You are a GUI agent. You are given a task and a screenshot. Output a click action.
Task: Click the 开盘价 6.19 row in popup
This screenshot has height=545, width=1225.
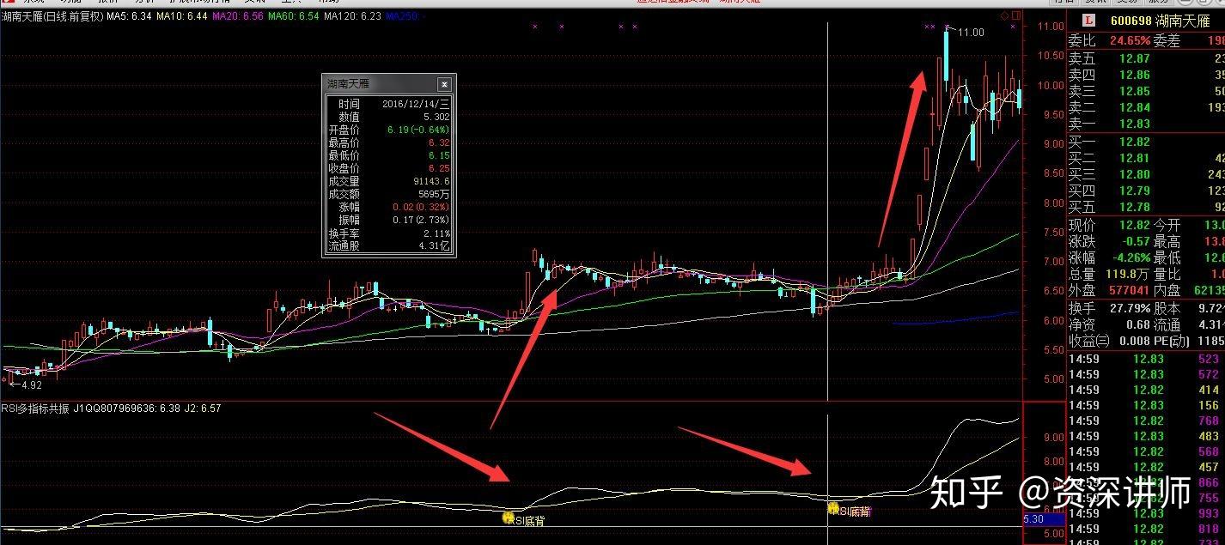(389, 130)
